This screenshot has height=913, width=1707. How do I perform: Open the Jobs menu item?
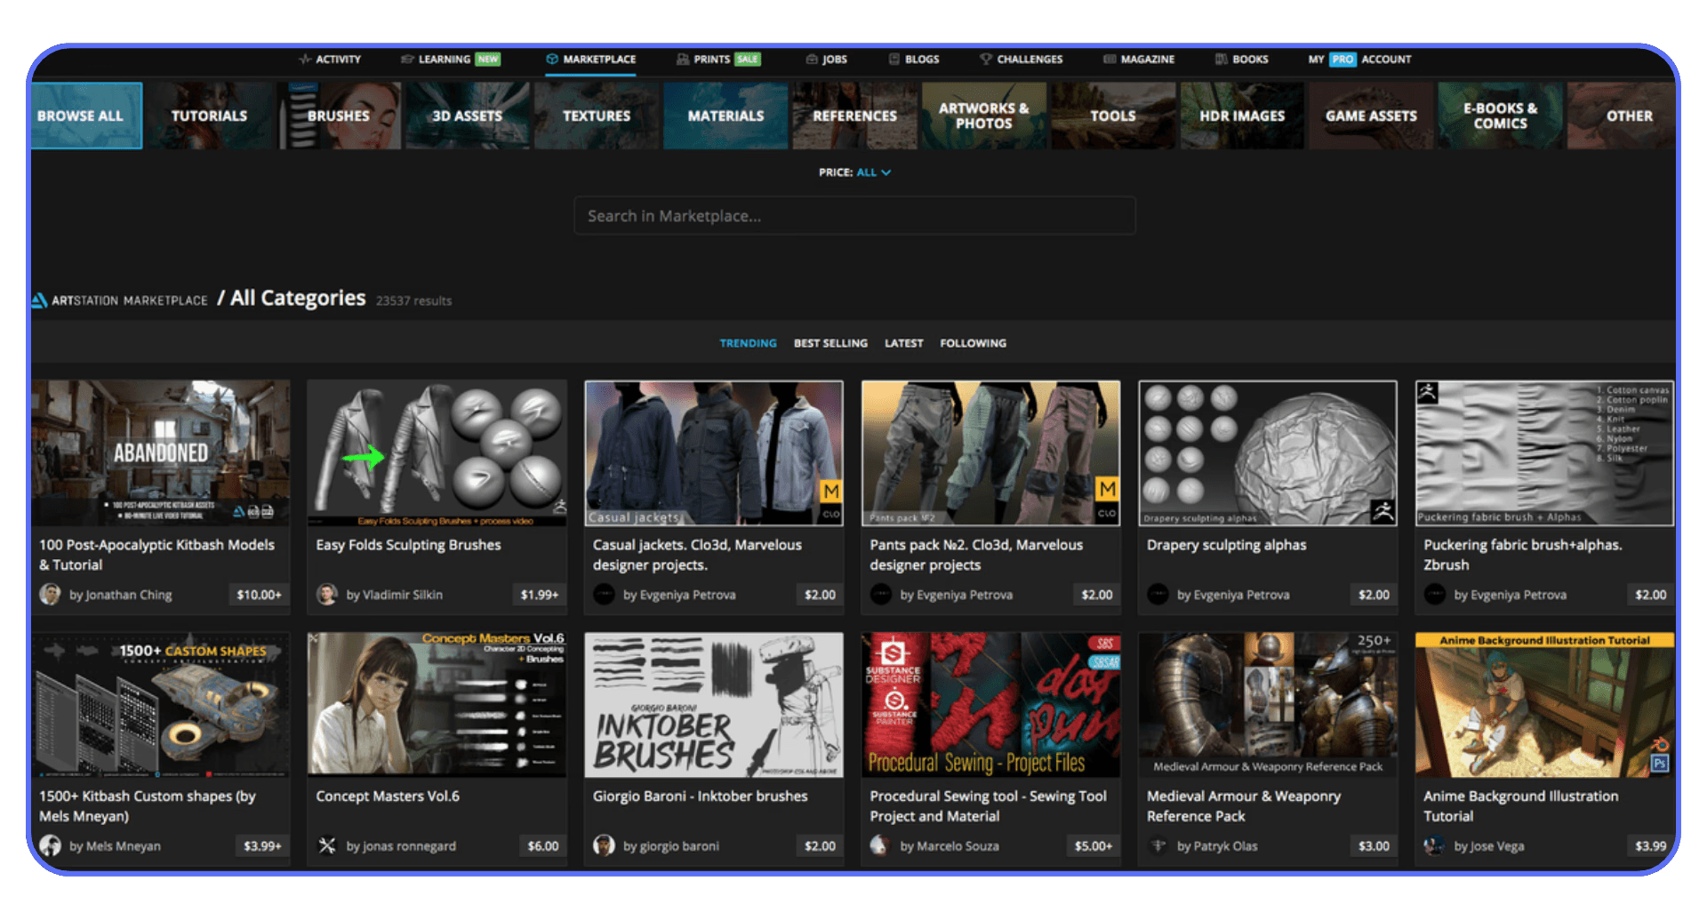826,60
